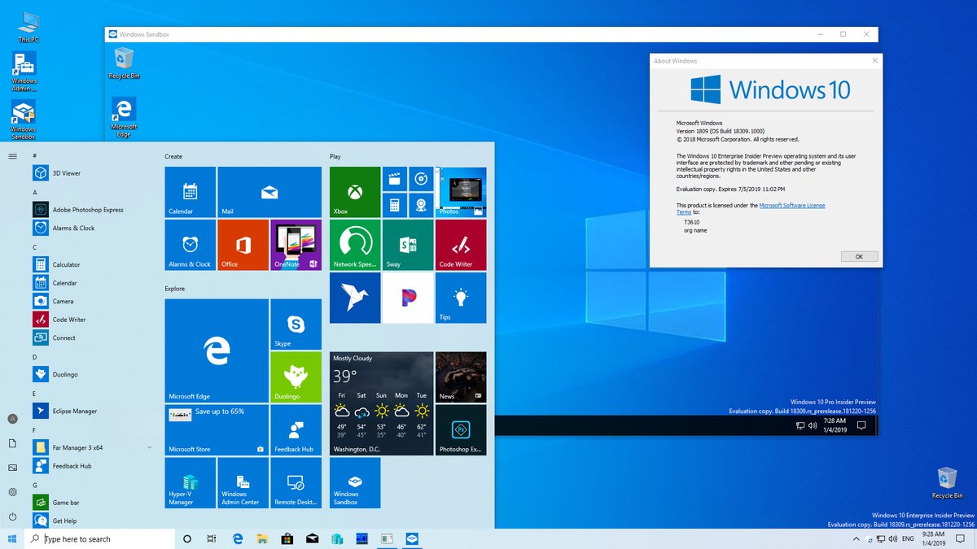Open the Start menu Power button
The width and height of the screenshot is (977, 549).
[x=12, y=516]
